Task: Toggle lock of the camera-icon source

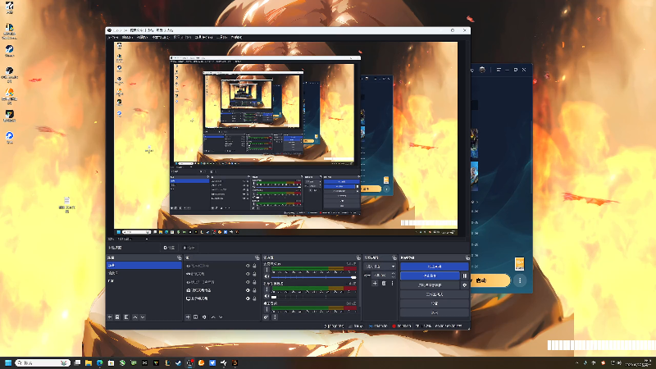Action: click(254, 290)
